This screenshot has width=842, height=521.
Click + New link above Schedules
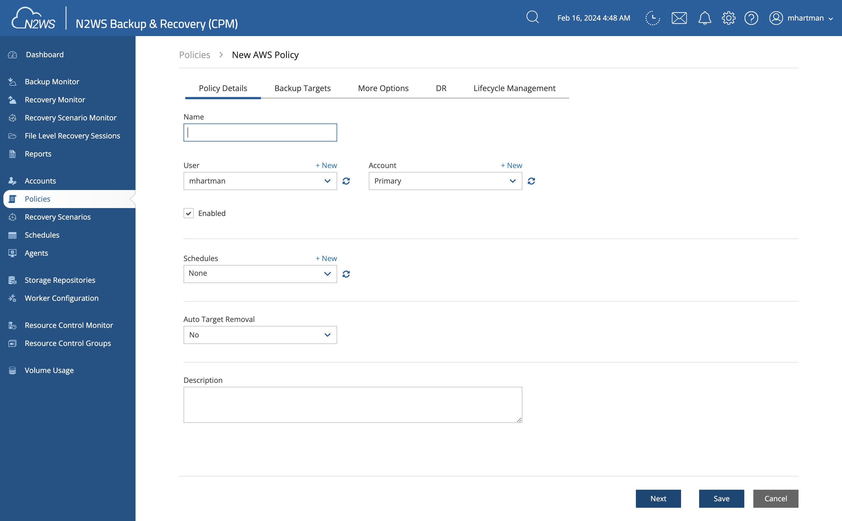point(326,259)
